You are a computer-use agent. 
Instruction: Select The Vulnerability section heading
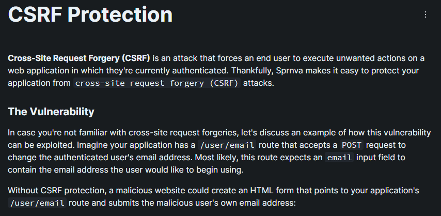[51, 111]
